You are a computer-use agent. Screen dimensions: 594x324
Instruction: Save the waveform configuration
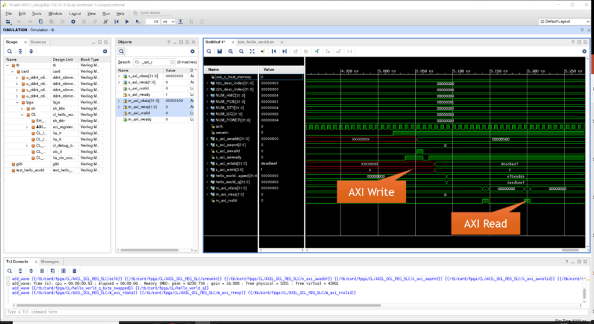click(220, 51)
